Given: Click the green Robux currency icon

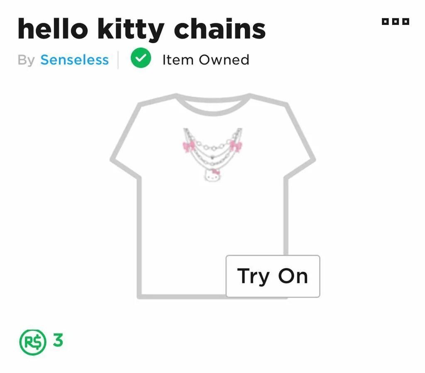Looking at the screenshot, I should coord(33,342).
